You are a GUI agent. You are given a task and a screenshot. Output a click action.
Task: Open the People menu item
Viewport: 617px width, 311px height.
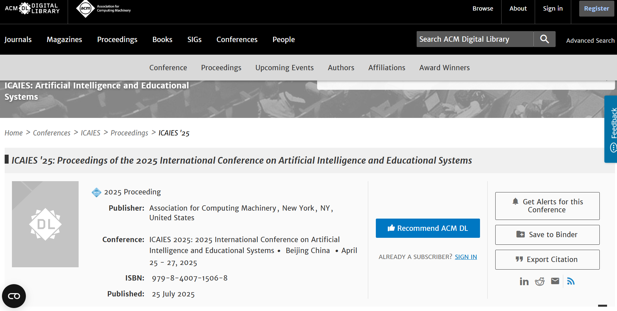(284, 39)
